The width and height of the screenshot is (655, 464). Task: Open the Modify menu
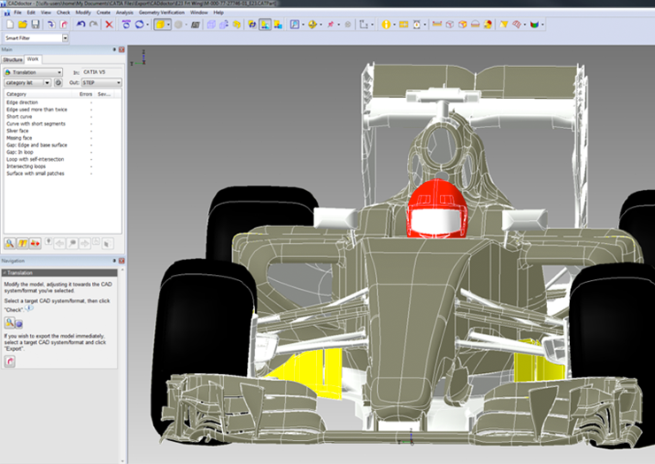(x=83, y=12)
